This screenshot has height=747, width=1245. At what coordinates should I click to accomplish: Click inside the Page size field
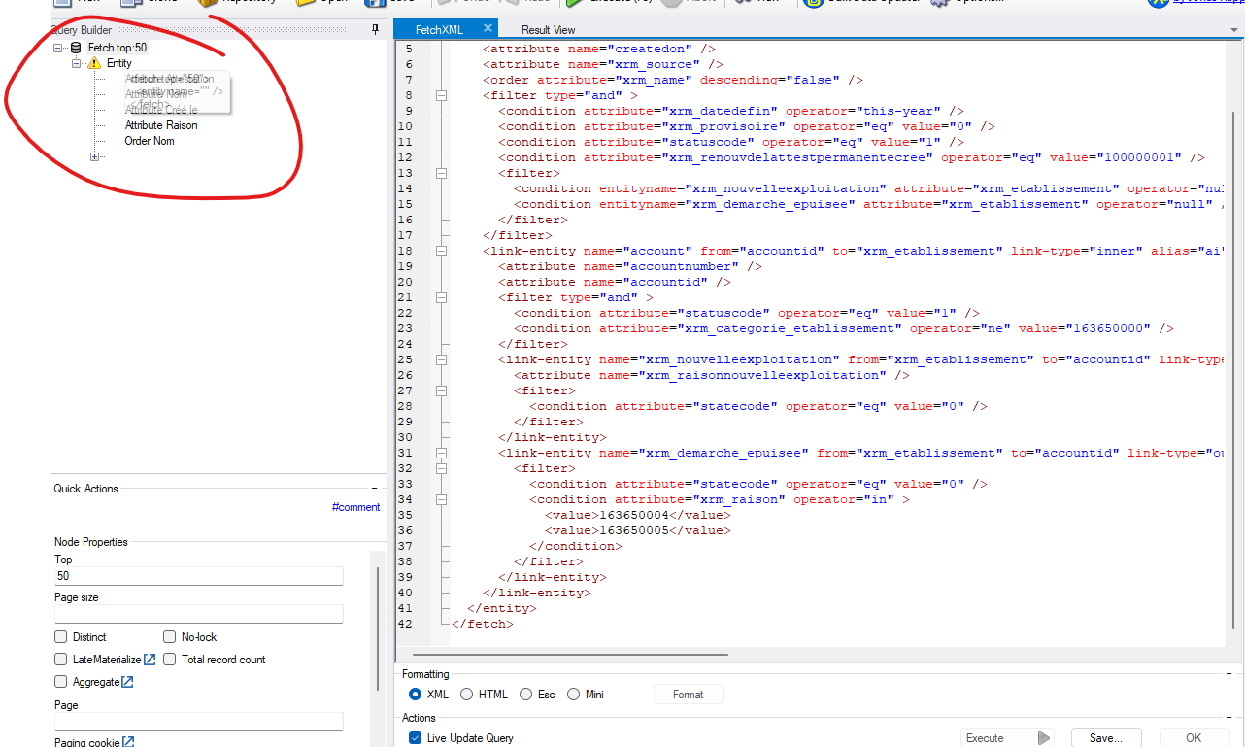point(198,613)
